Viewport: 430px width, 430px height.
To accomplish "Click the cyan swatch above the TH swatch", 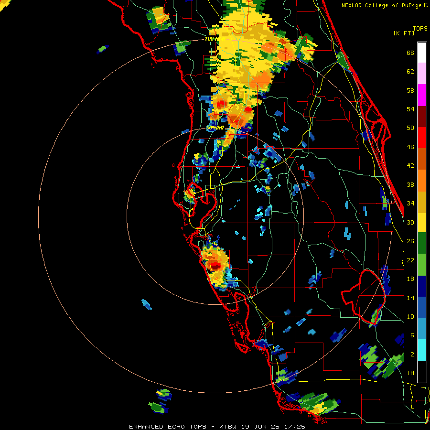I will pos(422,350).
